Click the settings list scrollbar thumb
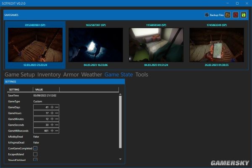This screenshot has width=252, height=168. [x=120, y=122]
